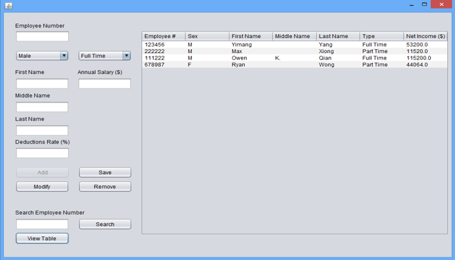The height and width of the screenshot is (260, 455).
Task: Click the last name cell Yang
Action: click(338, 45)
